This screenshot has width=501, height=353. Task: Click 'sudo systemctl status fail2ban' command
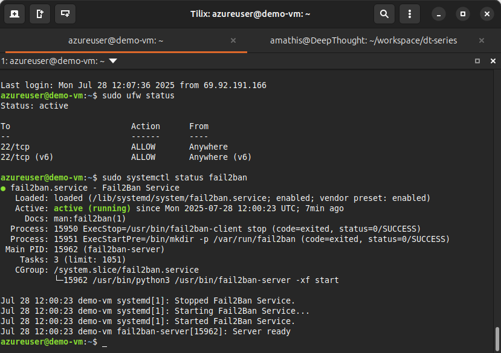click(x=175, y=178)
